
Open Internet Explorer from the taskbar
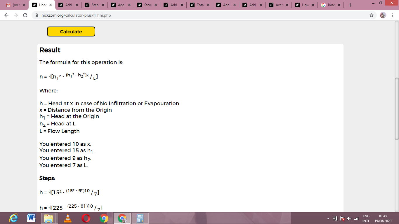tap(13, 218)
